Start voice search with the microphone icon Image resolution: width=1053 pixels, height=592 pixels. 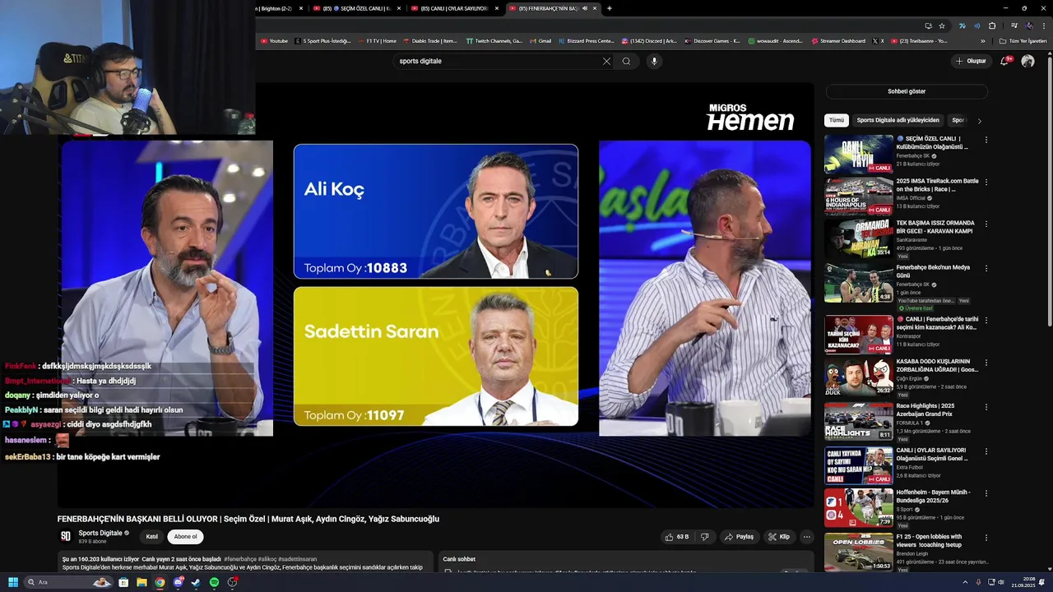[654, 61]
